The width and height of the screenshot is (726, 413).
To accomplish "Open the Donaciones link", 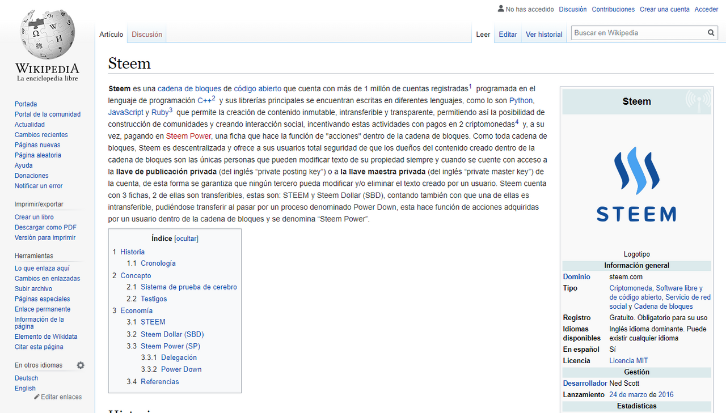I will click(x=32, y=176).
